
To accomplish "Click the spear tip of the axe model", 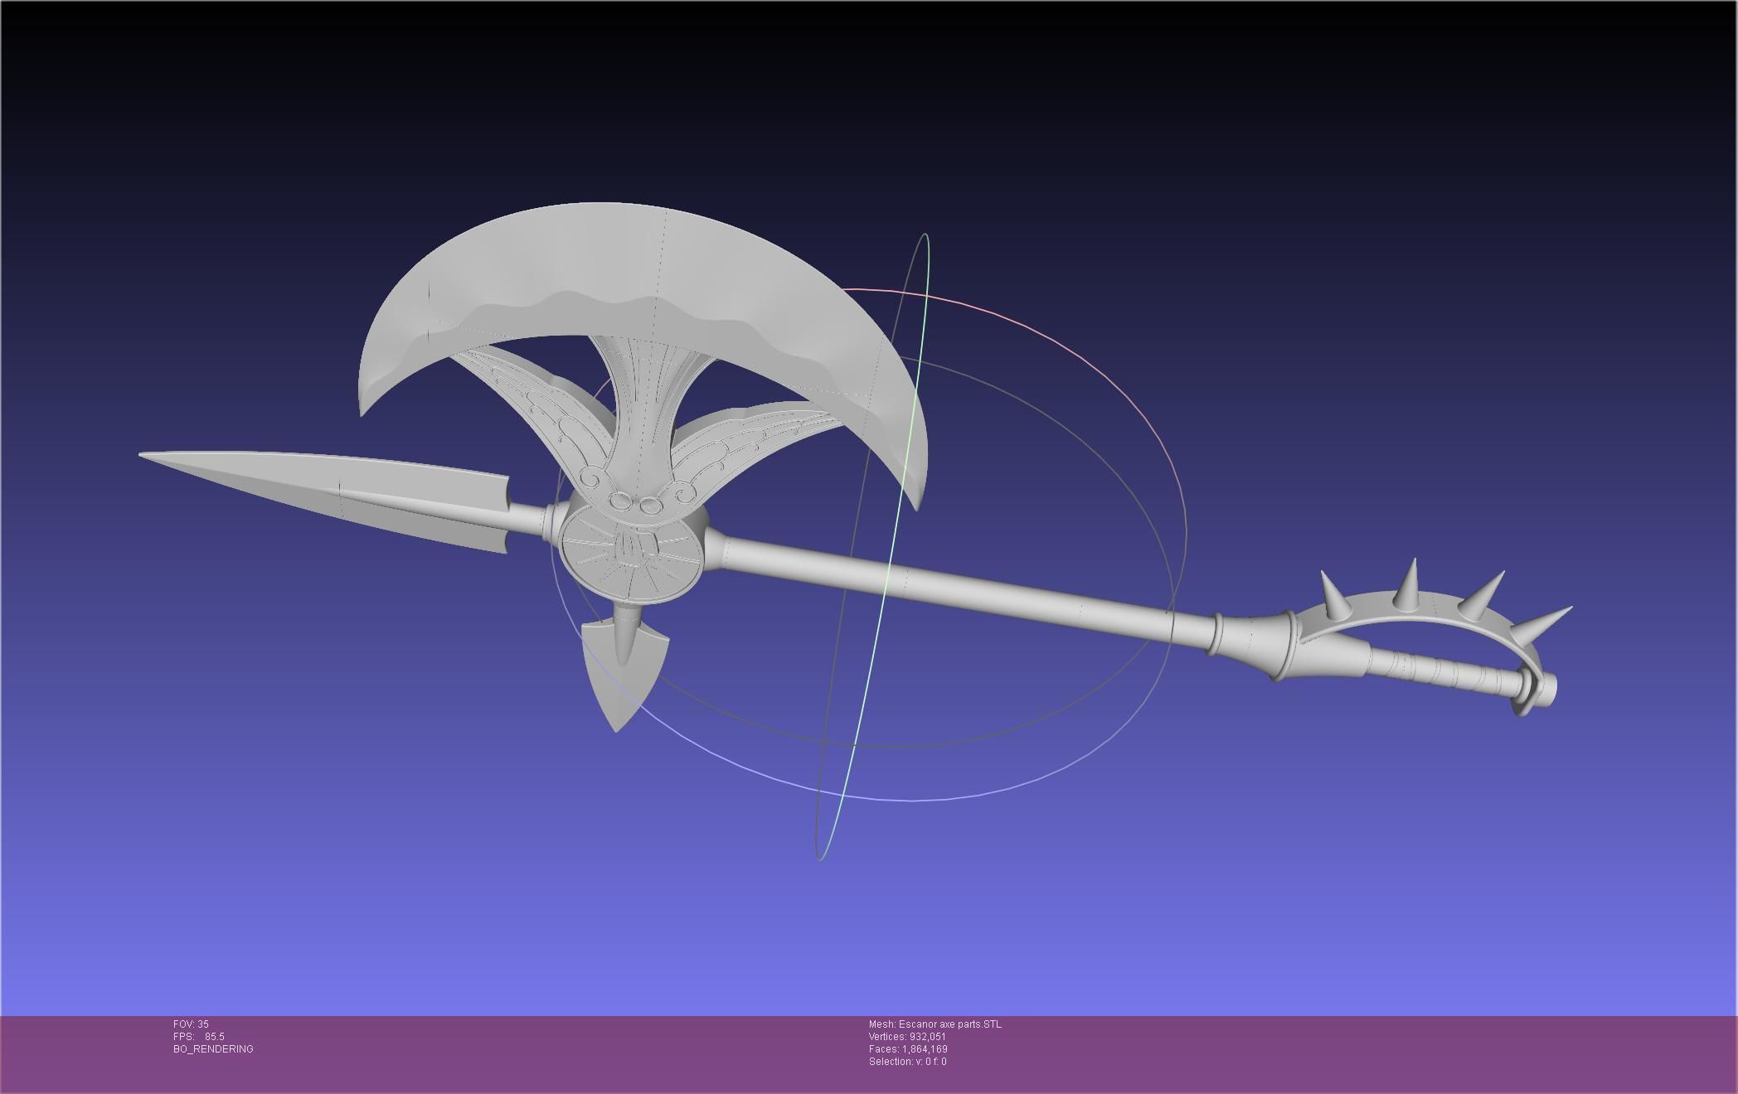I will 323,497.
